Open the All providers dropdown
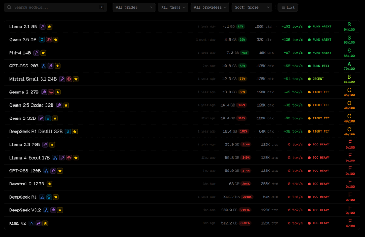The image size is (365, 237). [209, 7]
